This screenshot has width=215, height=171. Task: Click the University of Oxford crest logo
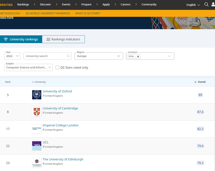tap(37, 95)
